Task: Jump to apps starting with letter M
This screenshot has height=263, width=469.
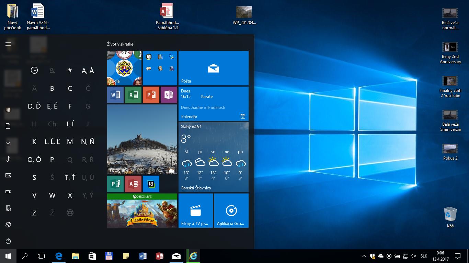Action: tap(70, 142)
